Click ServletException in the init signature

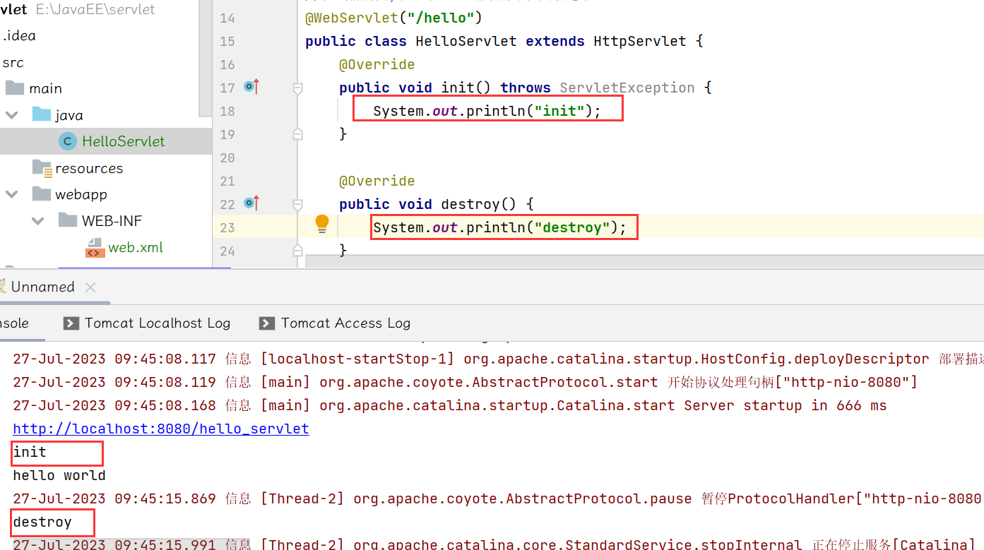[627, 88]
